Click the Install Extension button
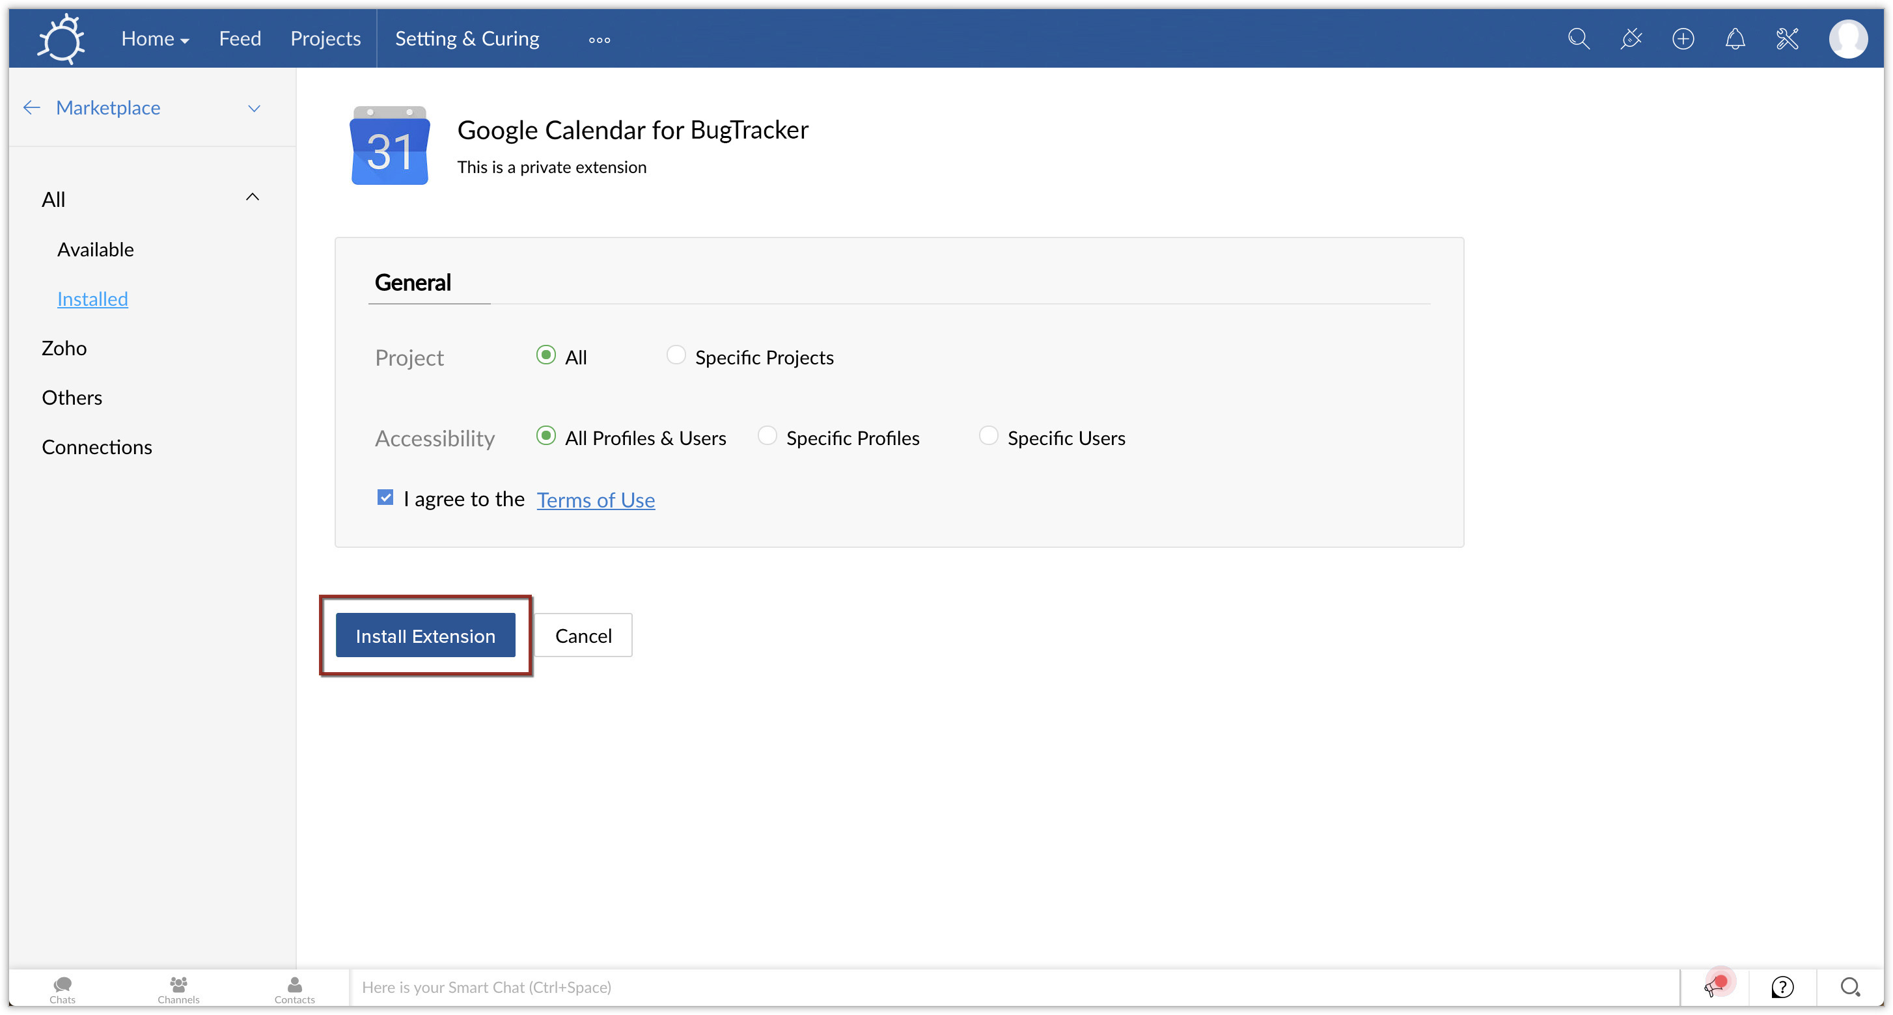The width and height of the screenshot is (1893, 1015). 426,635
